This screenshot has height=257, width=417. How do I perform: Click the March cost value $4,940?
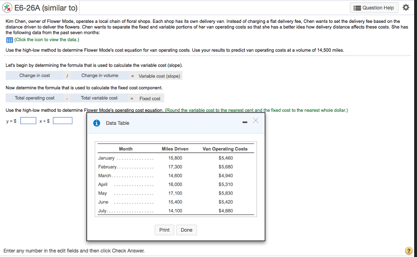coord(226,175)
